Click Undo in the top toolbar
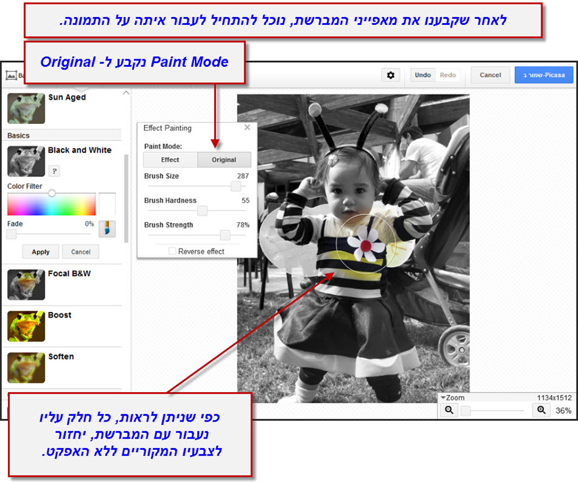 [423, 75]
